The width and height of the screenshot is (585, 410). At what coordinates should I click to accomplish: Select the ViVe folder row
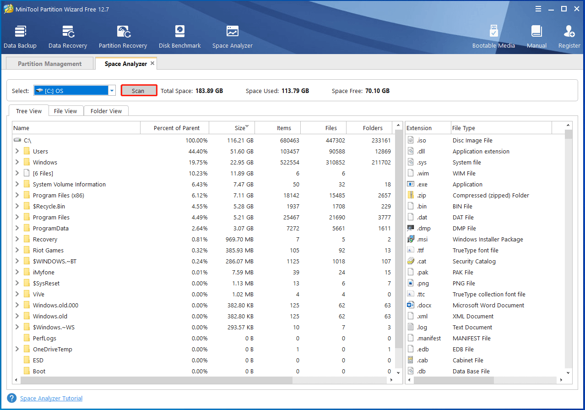[203, 294]
